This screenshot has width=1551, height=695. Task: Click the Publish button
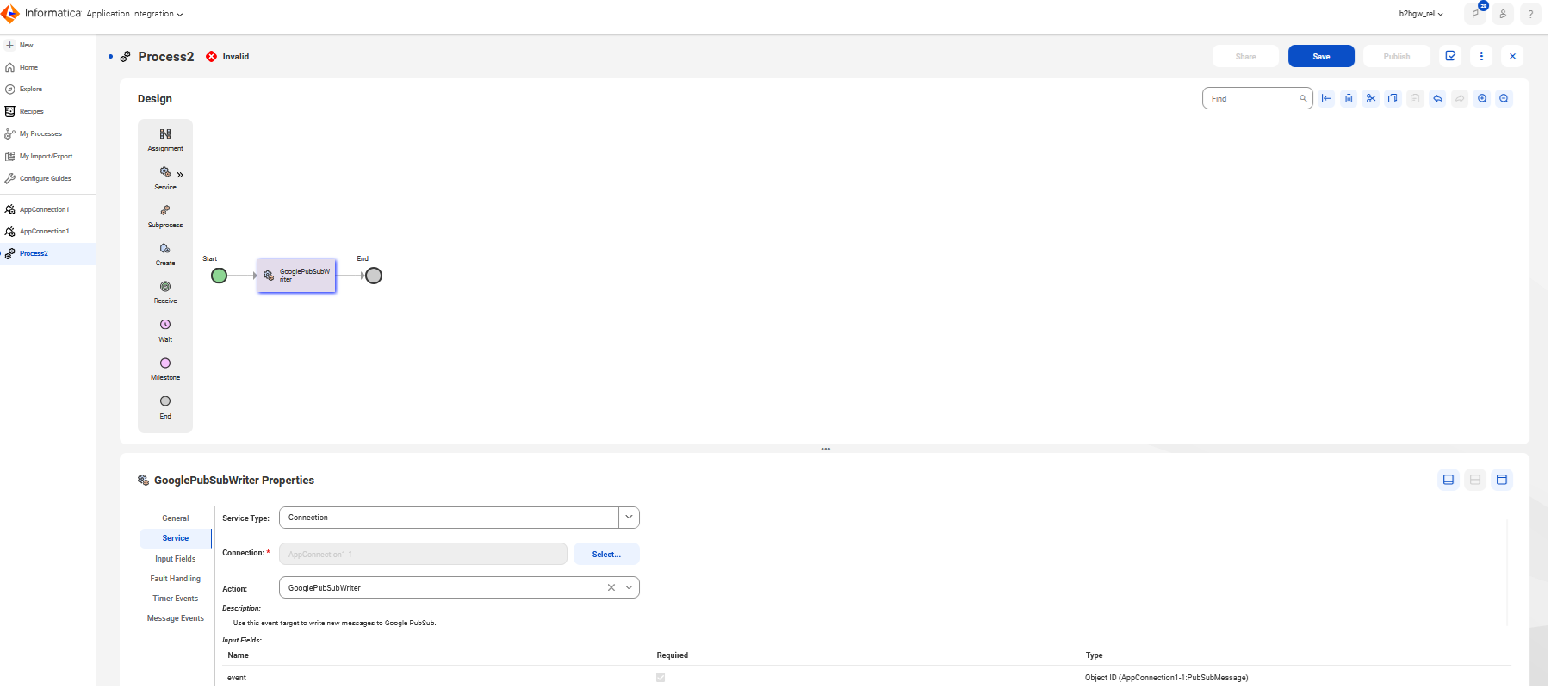pos(1397,56)
